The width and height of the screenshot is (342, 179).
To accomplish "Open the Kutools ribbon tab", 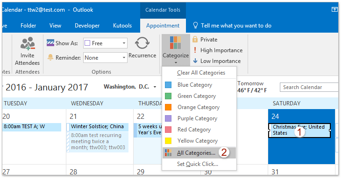I will (122, 26).
